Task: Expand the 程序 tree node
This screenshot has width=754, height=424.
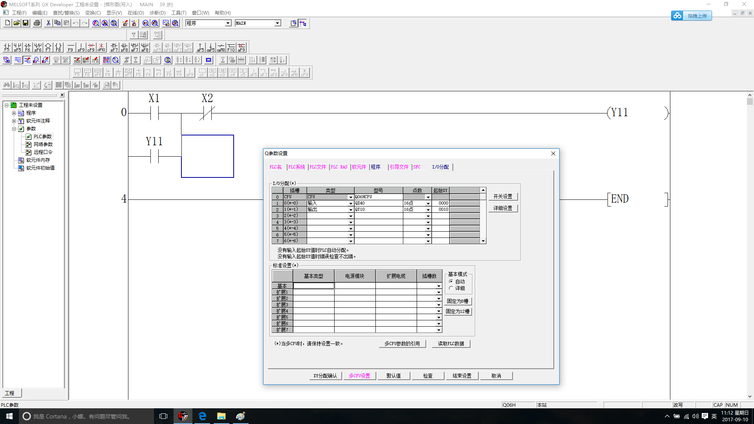Action: tap(14, 113)
